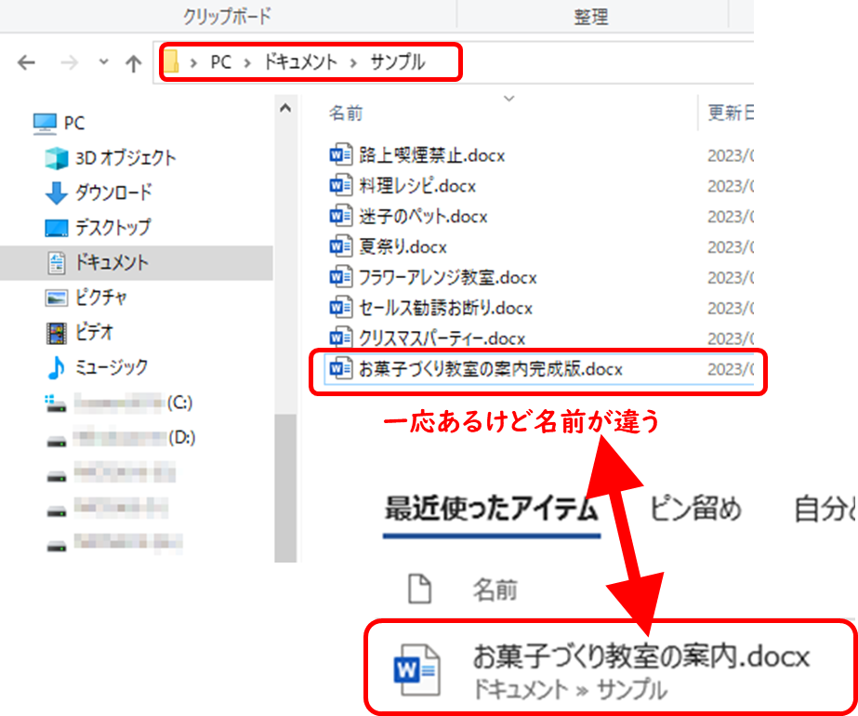Click the D: drive icon

tap(57, 441)
